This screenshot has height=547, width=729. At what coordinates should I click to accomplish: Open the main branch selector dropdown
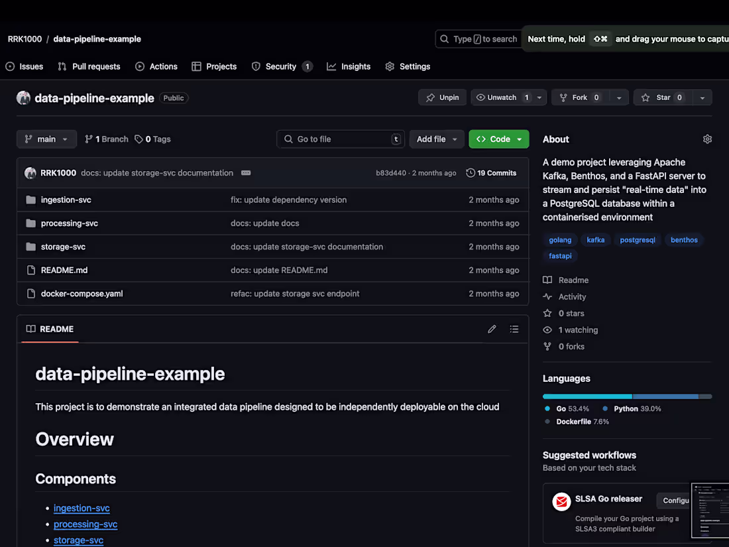click(46, 139)
